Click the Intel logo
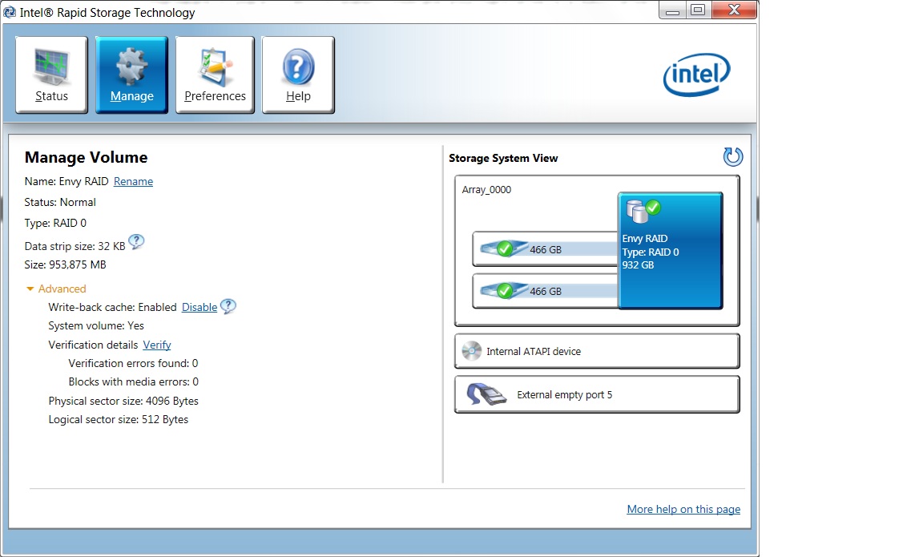 tap(697, 75)
